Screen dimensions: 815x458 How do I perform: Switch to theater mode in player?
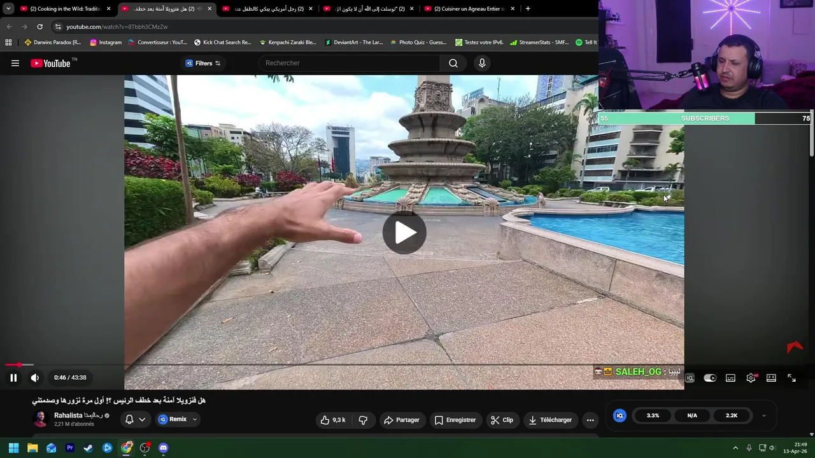click(771, 378)
